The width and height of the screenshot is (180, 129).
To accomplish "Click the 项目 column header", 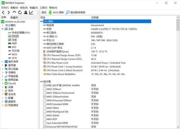I will [x=65, y=17].
